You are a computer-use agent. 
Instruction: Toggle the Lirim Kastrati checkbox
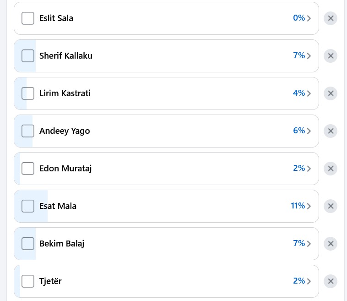tap(28, 93)
